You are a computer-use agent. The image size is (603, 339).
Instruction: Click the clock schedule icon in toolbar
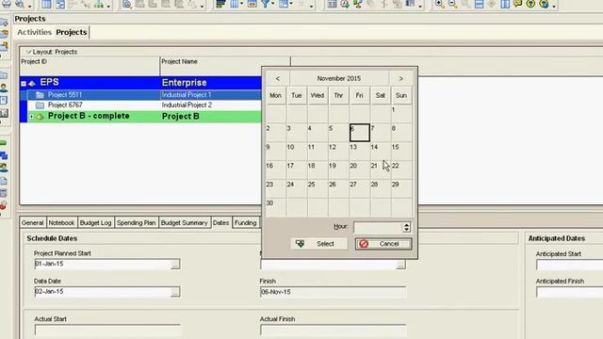(x=345, y=4)
